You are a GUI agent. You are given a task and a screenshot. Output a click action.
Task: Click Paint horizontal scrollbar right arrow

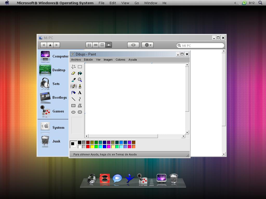[x=183, y=136]
